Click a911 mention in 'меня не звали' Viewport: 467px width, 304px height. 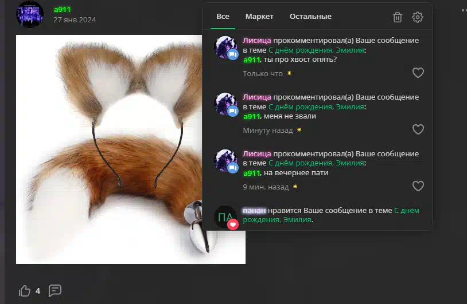[x=252, y=116]
